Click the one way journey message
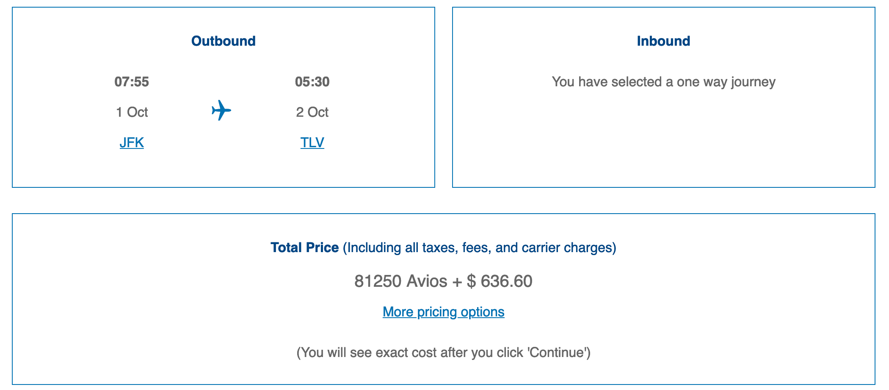This screenshot has height=390, width=889. point(663,82)
